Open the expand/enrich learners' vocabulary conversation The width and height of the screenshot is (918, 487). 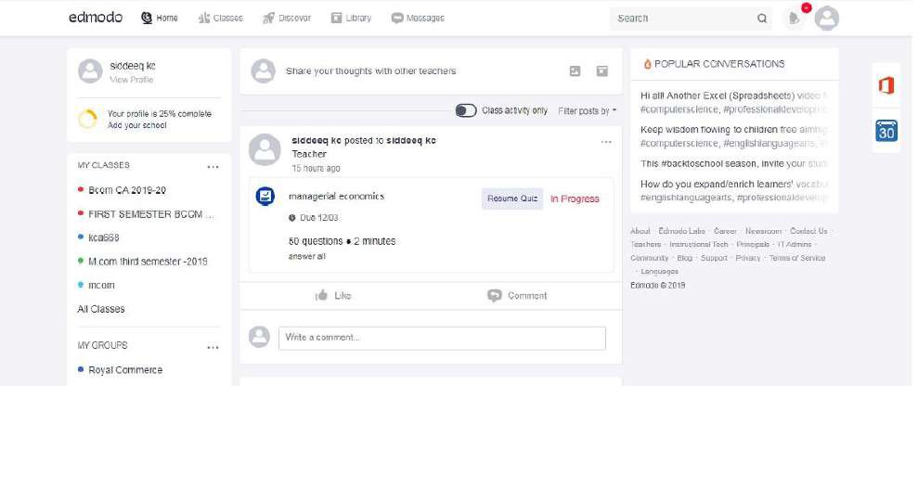tap(733, 190)
